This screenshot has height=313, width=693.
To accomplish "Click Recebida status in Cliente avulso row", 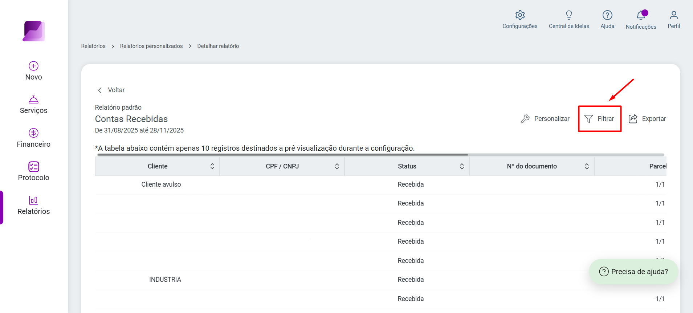I will coord(411,184).
